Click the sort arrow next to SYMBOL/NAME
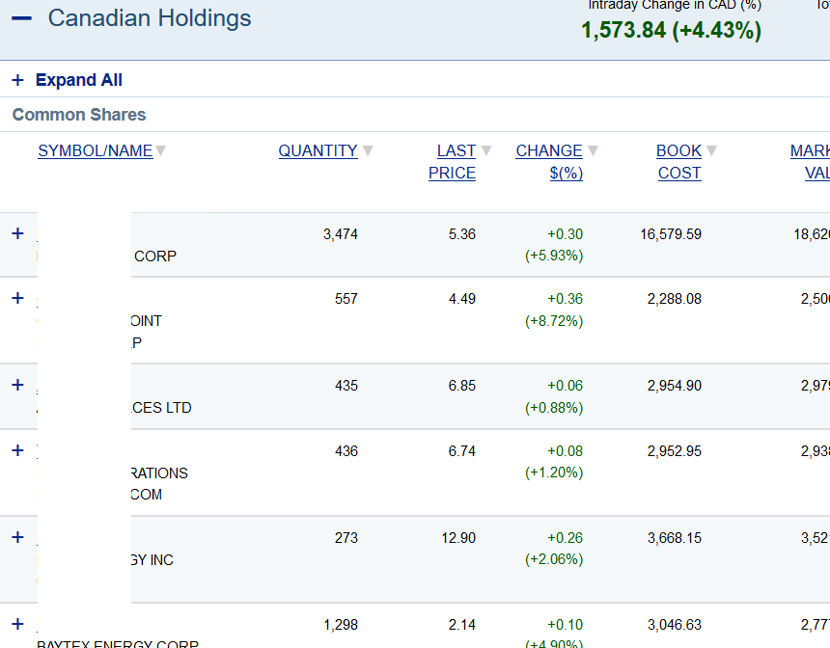This screenshot has height=648, width=830. click(x=161, y=150)
